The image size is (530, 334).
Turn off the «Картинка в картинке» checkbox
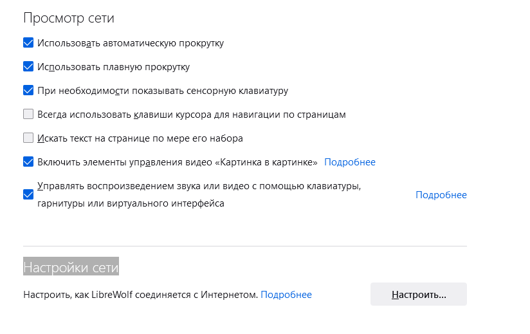point(28,162)
